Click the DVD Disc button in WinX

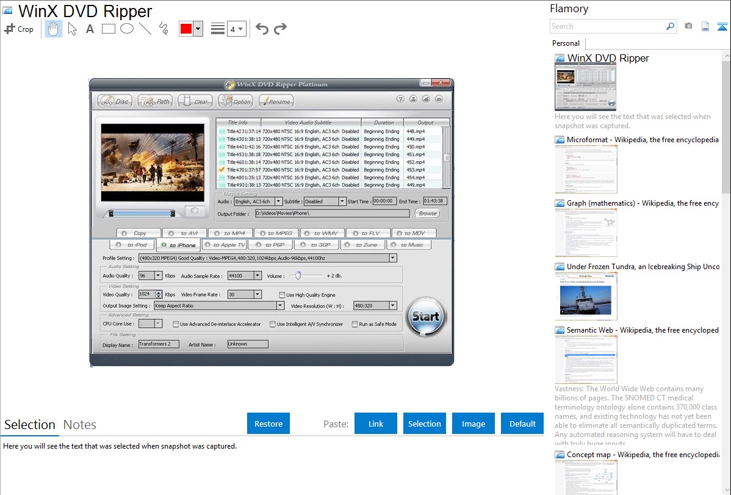(115, 101)
